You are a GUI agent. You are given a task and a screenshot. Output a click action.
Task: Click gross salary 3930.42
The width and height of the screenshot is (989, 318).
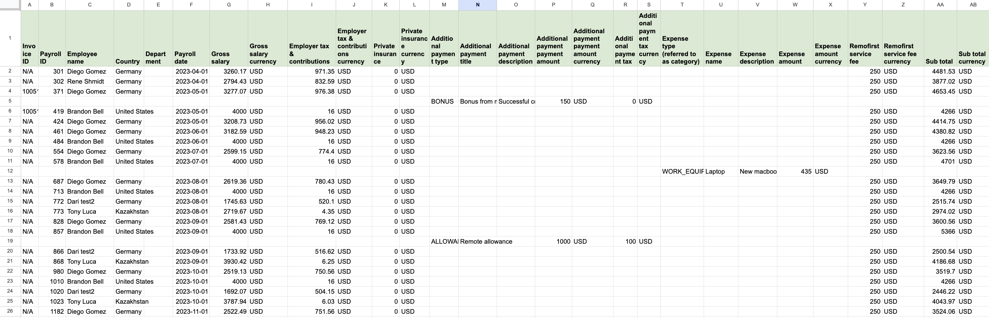[229, 261]
